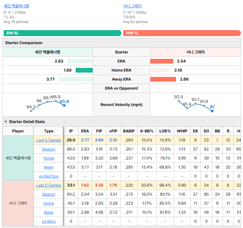Click the 0.84 WHIP cell
This screenshot has height=228, width=243.
182,203
